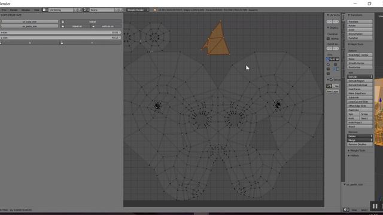383x215 pixels.
Task: Open the Render menu
Action: [x=14, y=10]
